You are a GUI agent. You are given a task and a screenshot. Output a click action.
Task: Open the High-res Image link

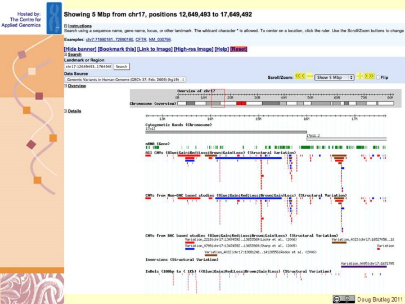[193, 49]
